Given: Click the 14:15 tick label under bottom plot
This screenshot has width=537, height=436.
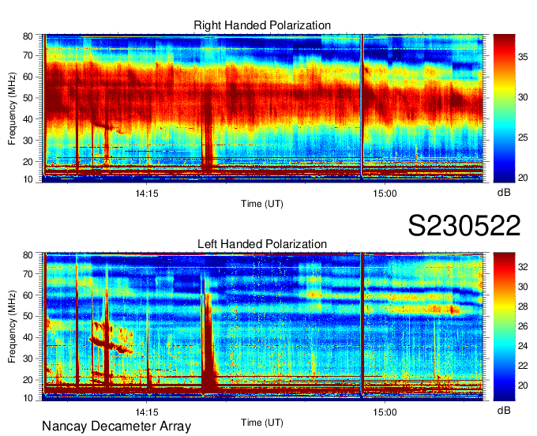Looking at the screenshot, I should [x=147, y=412].
